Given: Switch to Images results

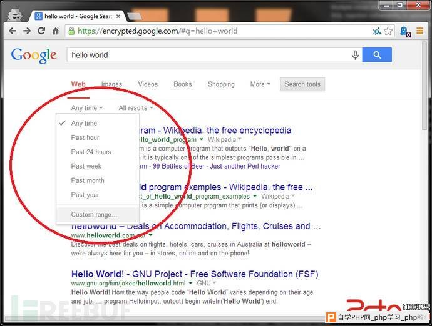Looking at the screenshot, I should click(x=111, y=84).
